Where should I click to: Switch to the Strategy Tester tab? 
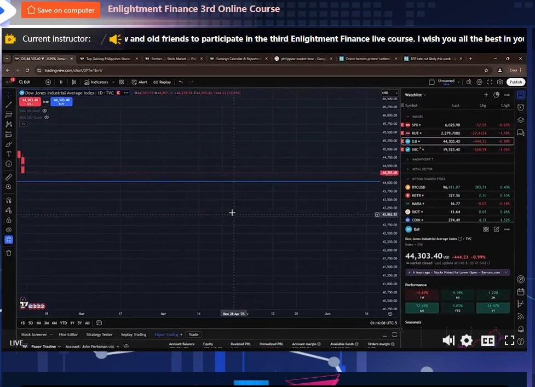99,334
